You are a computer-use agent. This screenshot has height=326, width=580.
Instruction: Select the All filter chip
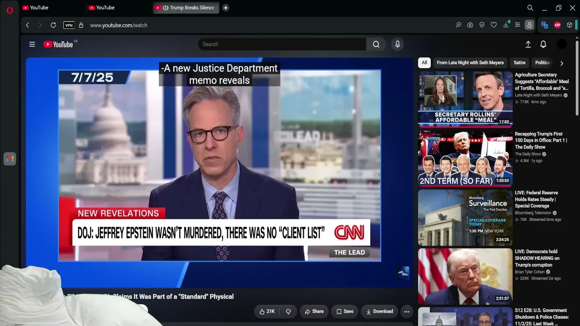pos(424,63)
